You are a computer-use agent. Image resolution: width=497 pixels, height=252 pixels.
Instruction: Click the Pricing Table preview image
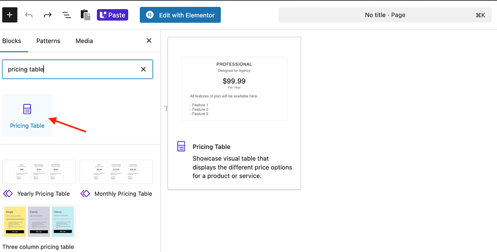[234, 89]
